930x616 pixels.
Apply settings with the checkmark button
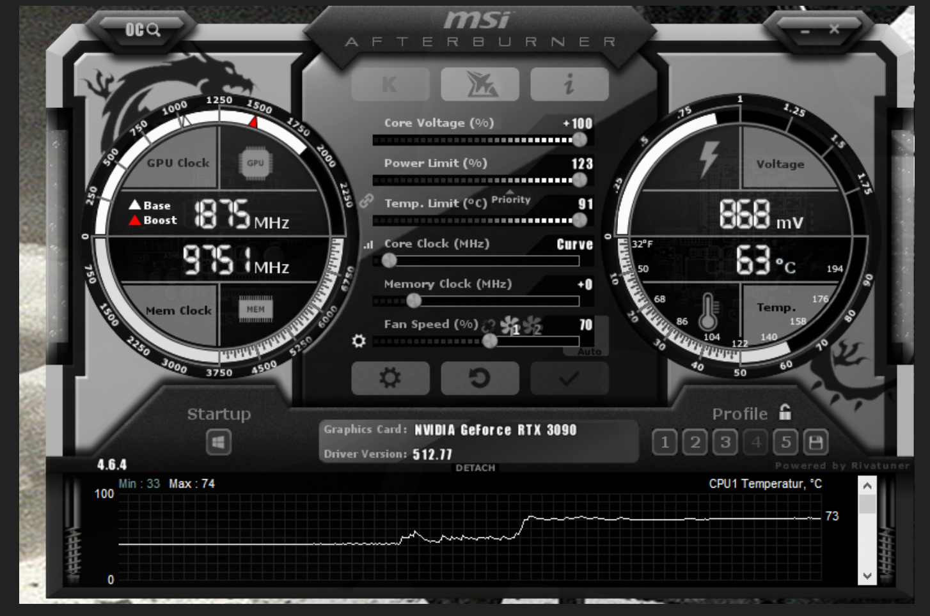[x=569, y=378]
